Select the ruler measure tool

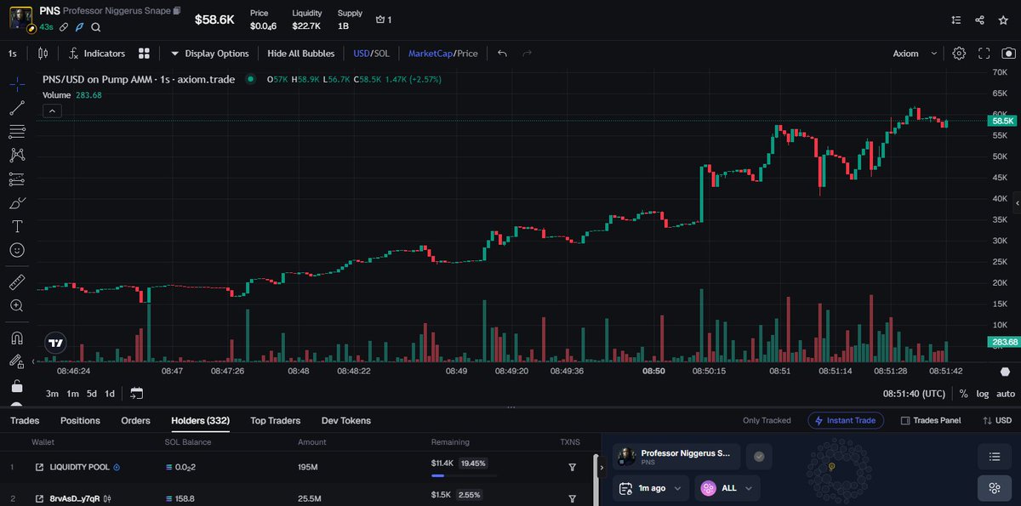tap(17, 281)
